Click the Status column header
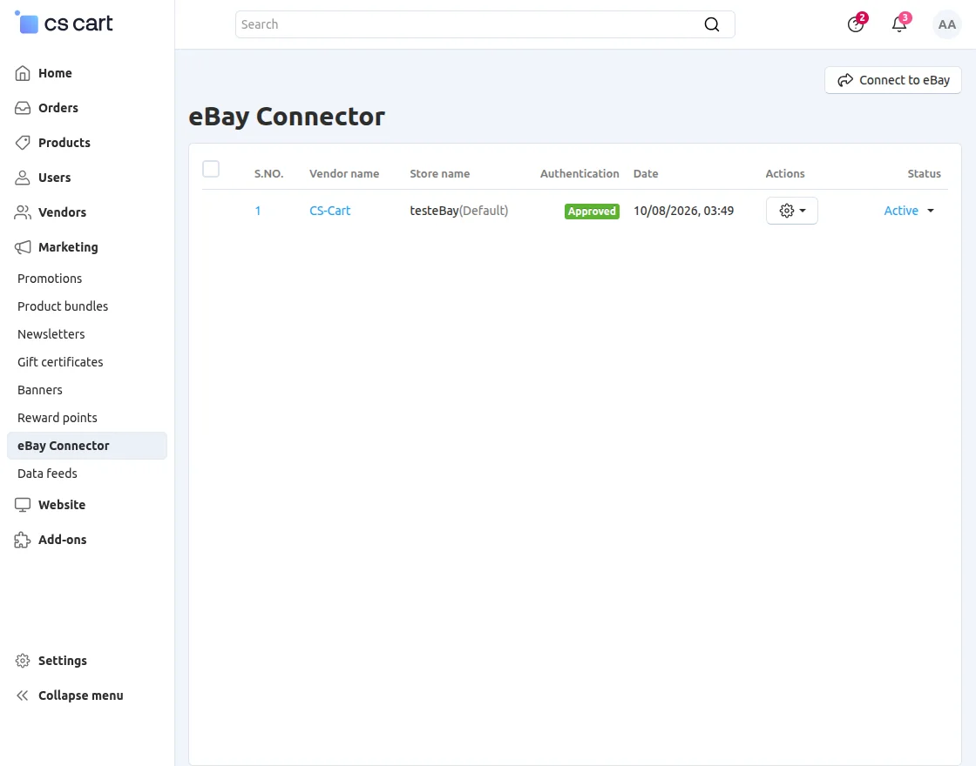 (x=925, y=174)
